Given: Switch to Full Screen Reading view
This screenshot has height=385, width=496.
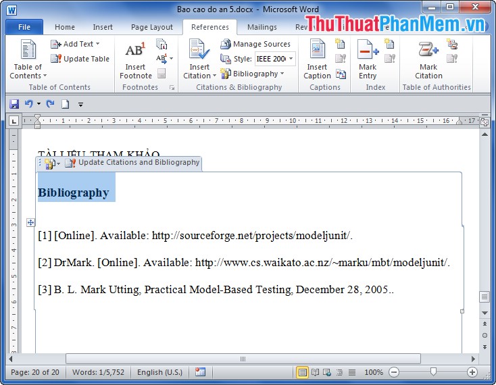Looking at the screenshot, I should 315,372.
